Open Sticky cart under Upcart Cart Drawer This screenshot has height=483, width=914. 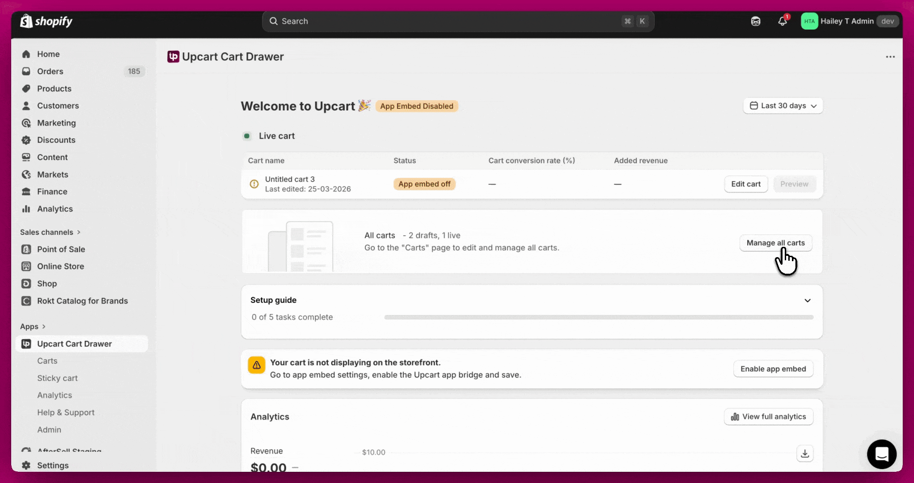pos(57,378)
